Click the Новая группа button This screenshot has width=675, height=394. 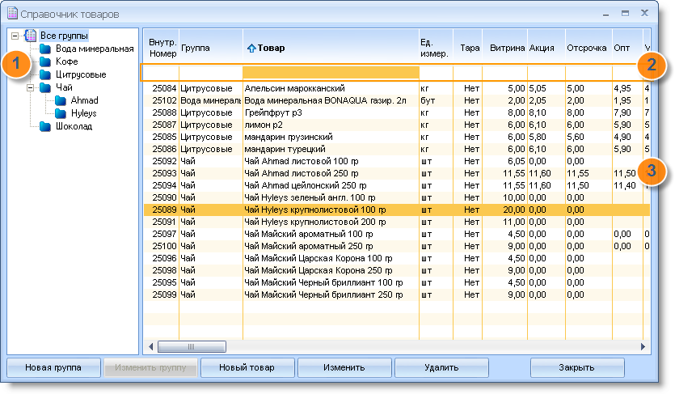[x=53, y=368]
